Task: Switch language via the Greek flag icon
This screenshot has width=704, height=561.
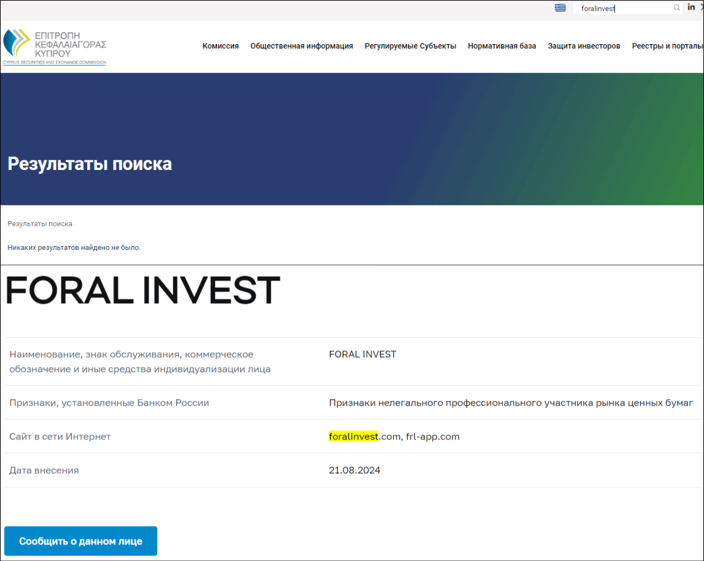Action: tap(560, 7)
